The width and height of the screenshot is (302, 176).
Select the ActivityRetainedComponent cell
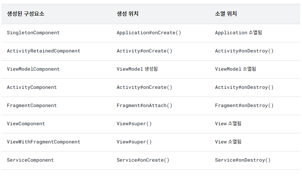pos(43,51)
